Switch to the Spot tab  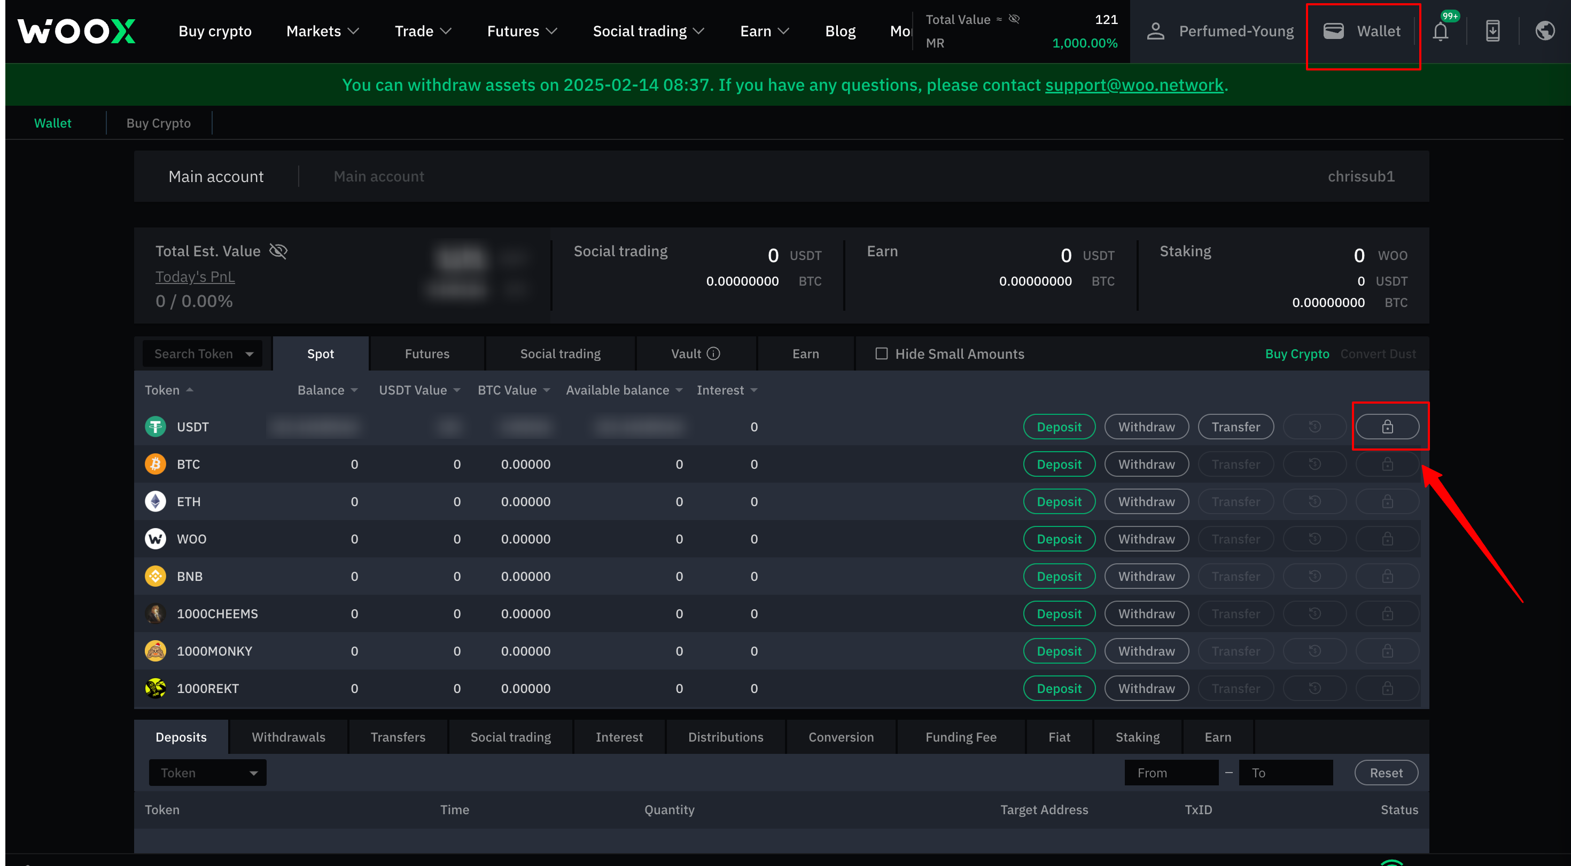click(320, 353)
